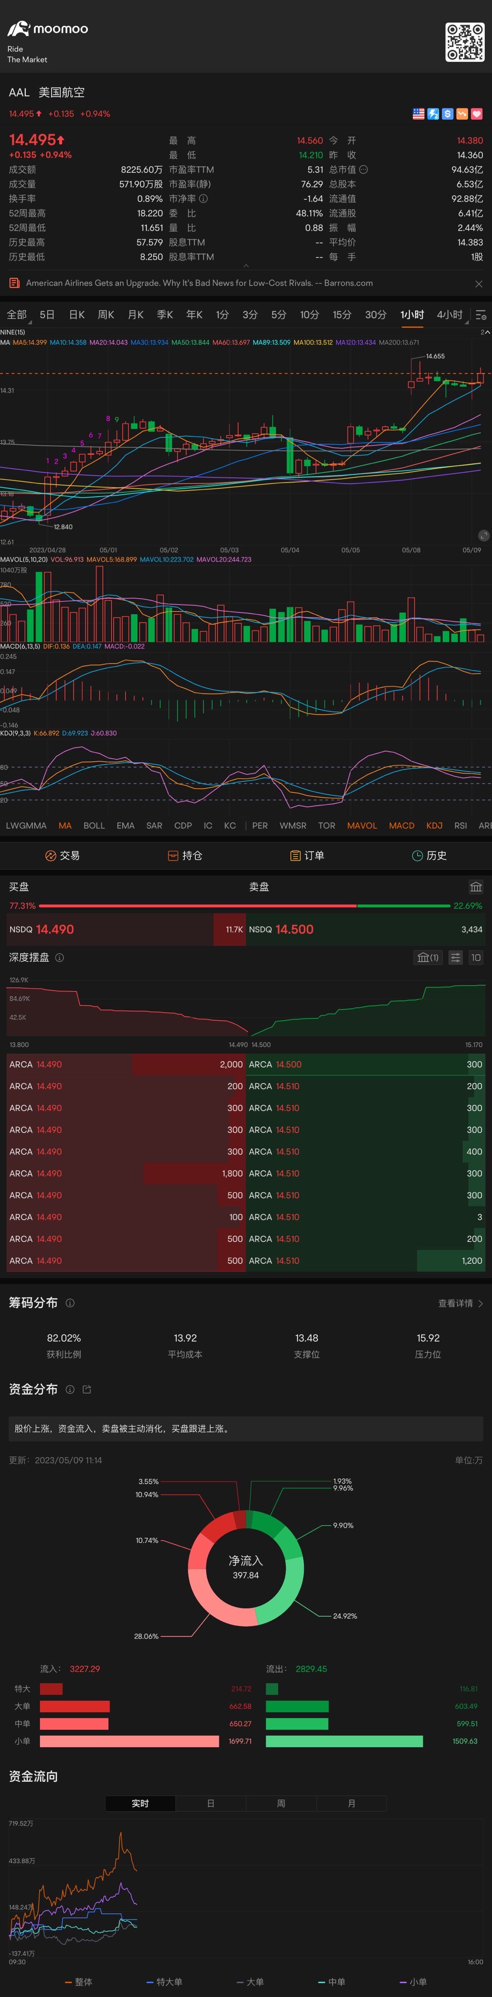Tap the chart fullscreen corner icon
Image resolution: width=492 pixels, height=1997 pixels.
pos(484,536)
